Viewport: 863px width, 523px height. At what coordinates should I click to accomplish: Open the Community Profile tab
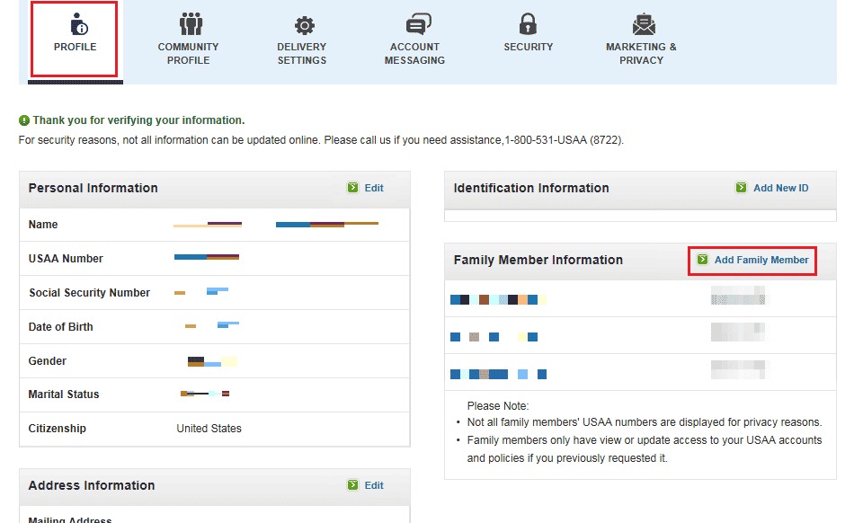[x=189, y=53]
